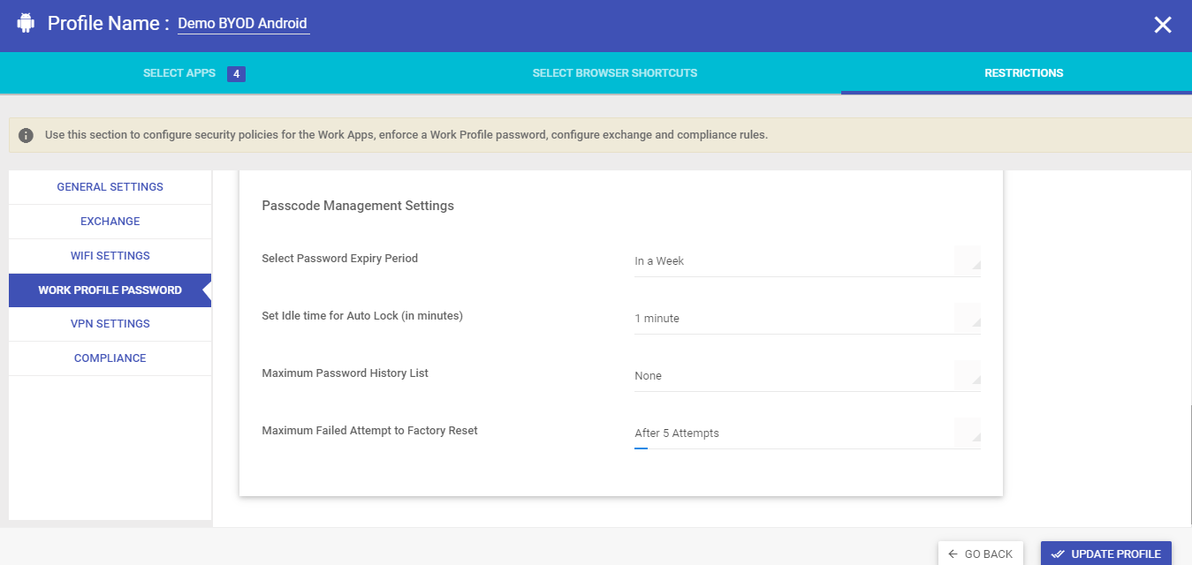Click the arrow beside None value
Screen dimensions: 1192x565
pyautogui.click(x=968, y=374)
